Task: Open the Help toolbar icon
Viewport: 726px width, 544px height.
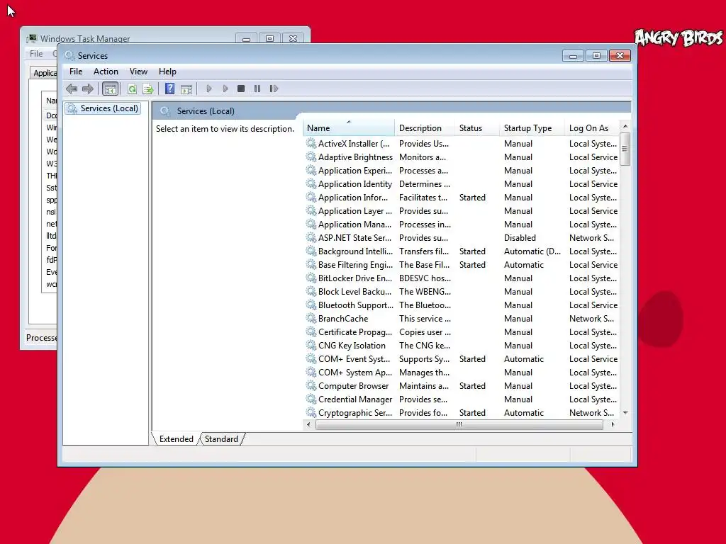Action: (170, 89)
